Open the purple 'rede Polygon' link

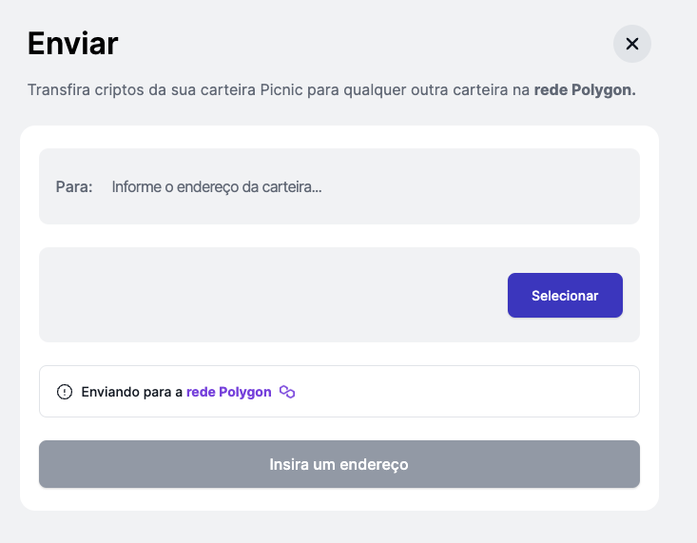(x=228, y=392)
